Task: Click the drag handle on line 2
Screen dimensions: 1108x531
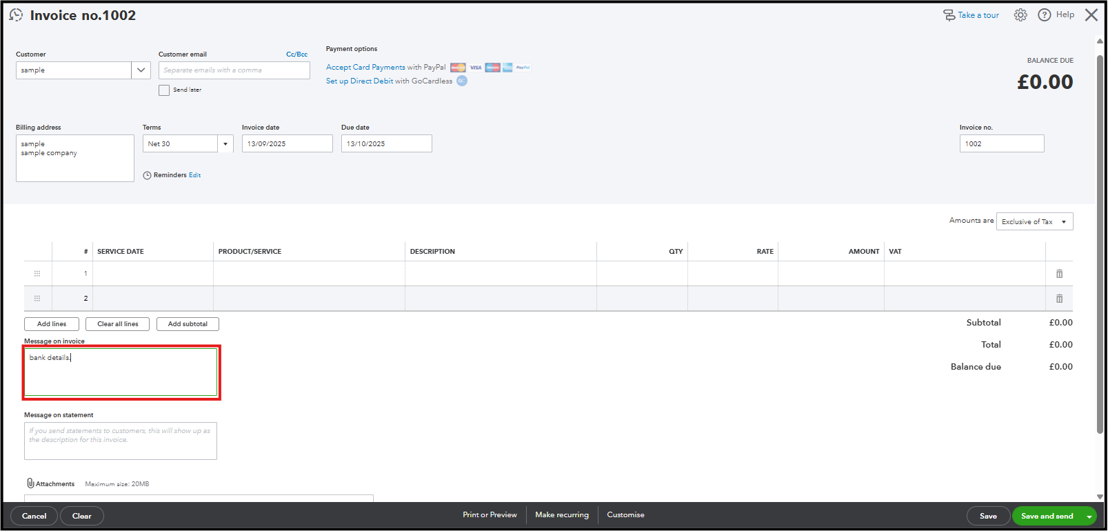Action: tap(37, 299)
